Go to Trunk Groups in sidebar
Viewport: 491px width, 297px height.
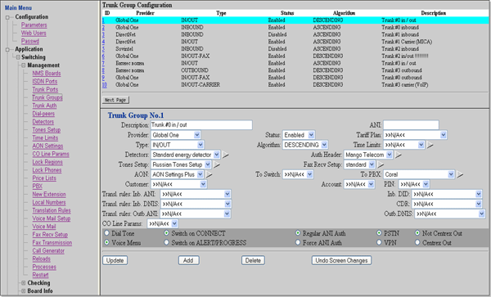(47, 97)
